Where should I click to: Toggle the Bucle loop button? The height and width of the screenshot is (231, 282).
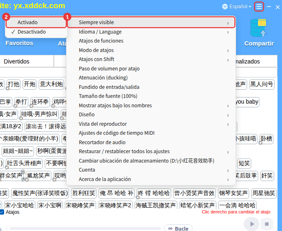[x=178, y=228]
